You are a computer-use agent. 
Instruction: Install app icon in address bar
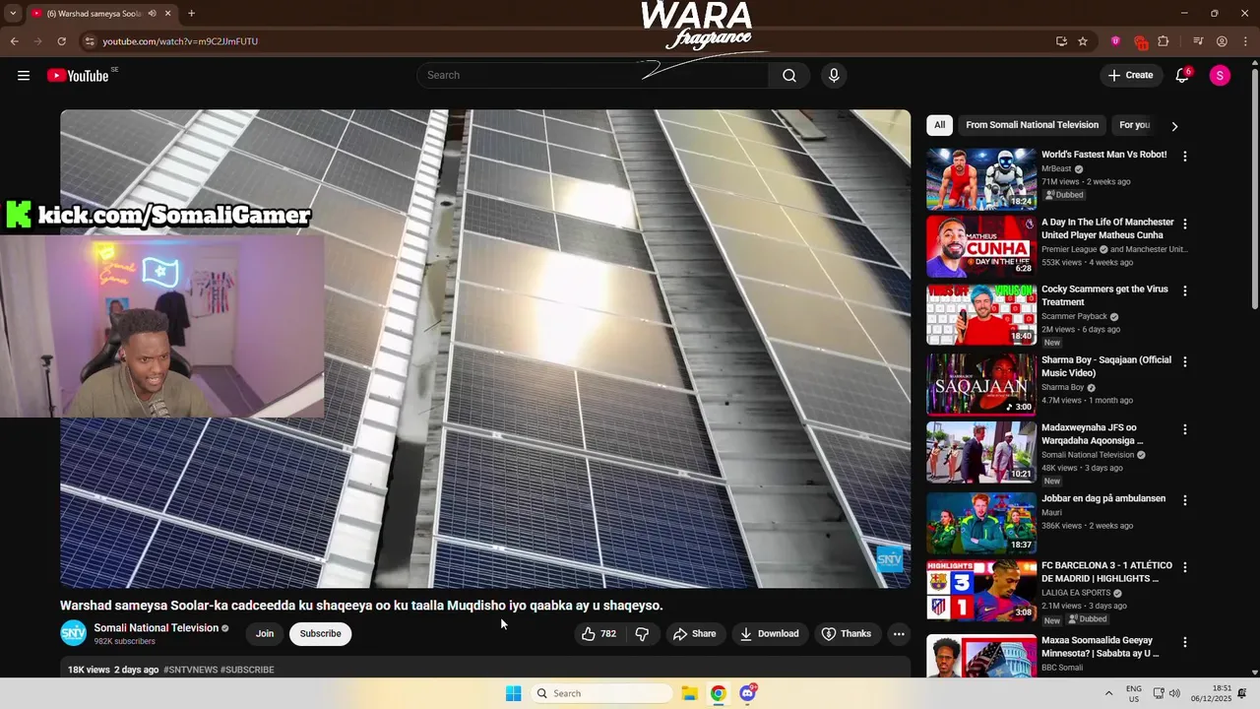[1061, 41]
